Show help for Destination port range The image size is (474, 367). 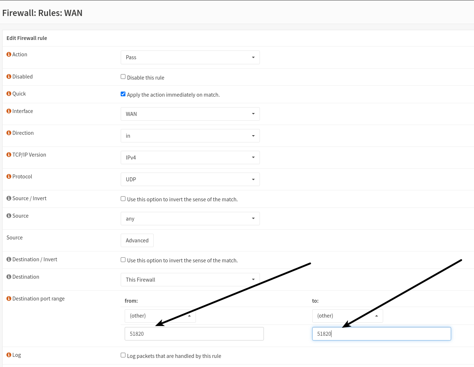coord(9,299)
